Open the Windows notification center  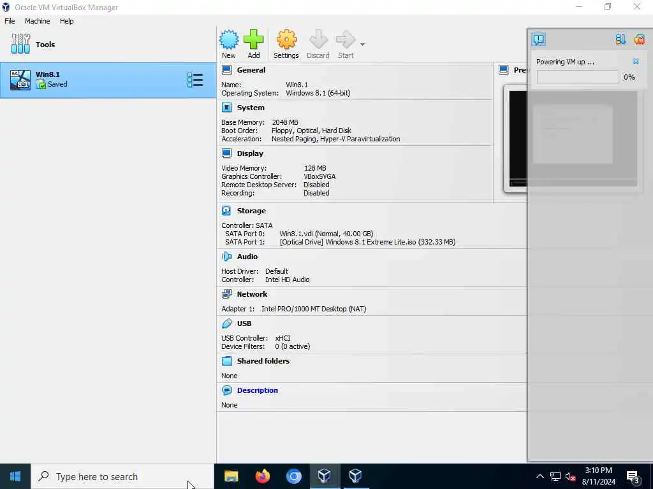click(x=633, y=477)
